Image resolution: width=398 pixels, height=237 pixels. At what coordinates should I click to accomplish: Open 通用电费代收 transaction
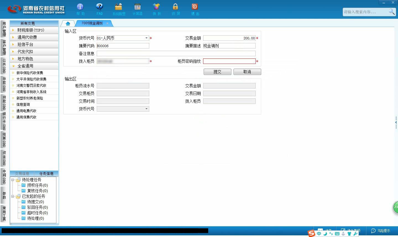tap(34, 111)
